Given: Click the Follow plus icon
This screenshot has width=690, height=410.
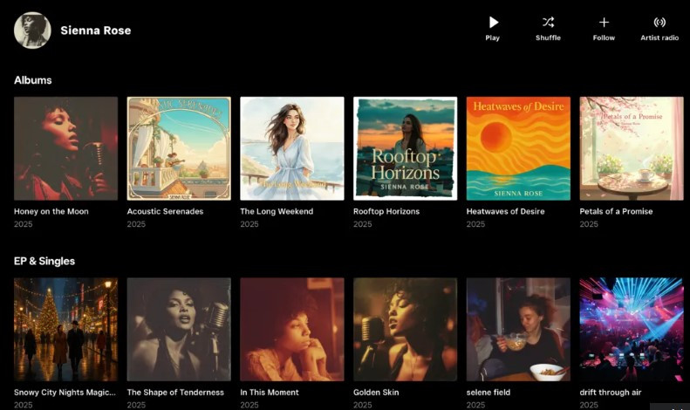Looking at the screenshot, I should pyautogui.click(x=604, y=23).
